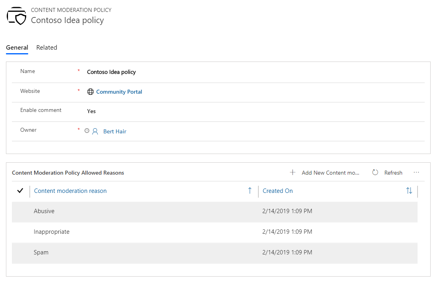Screen dimensions: 435x281
Task: Click the Contoso Idea policy page title
Action: click(x=67, y=20)
